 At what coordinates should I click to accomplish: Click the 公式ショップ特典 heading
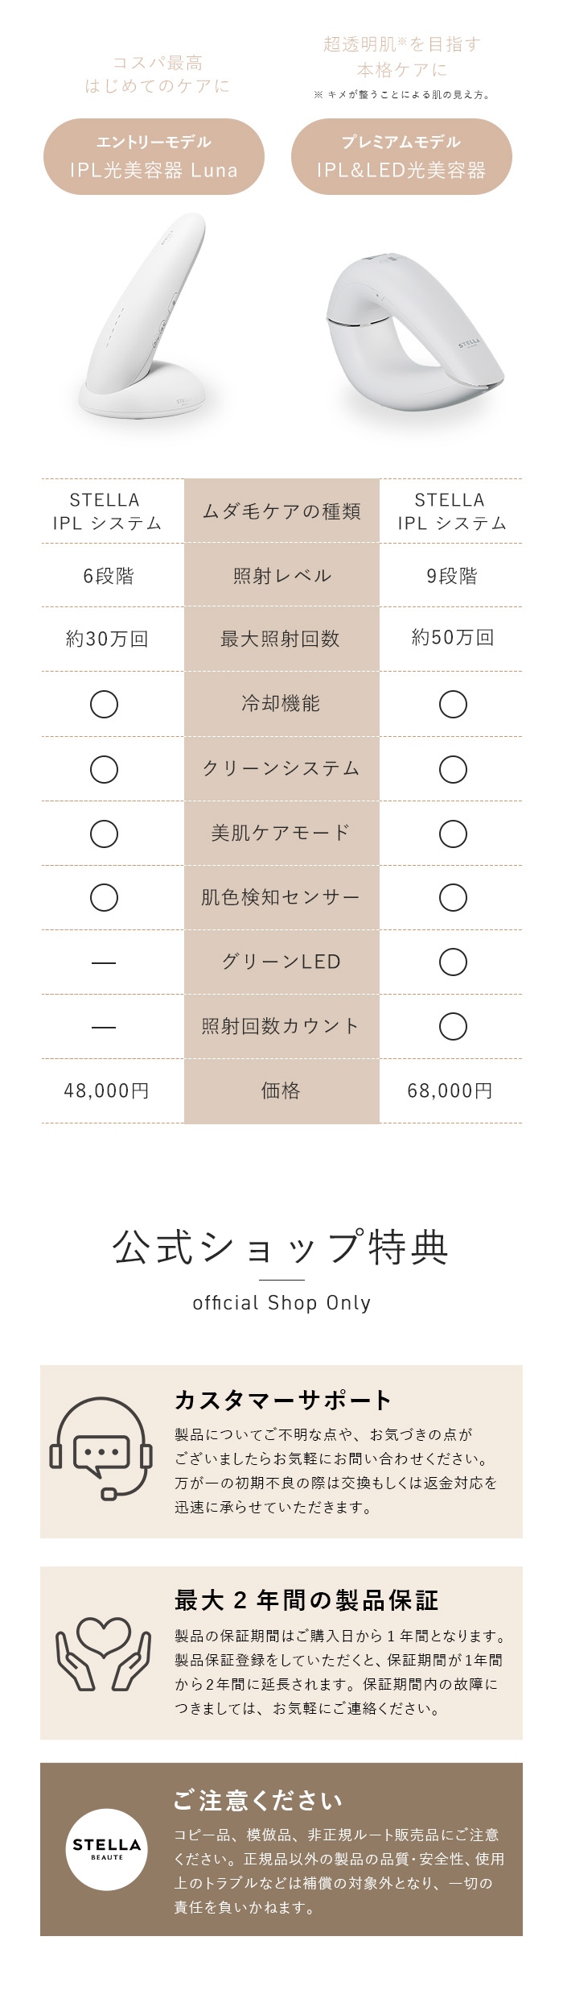pyautogui.click(x=281, y=1246)
